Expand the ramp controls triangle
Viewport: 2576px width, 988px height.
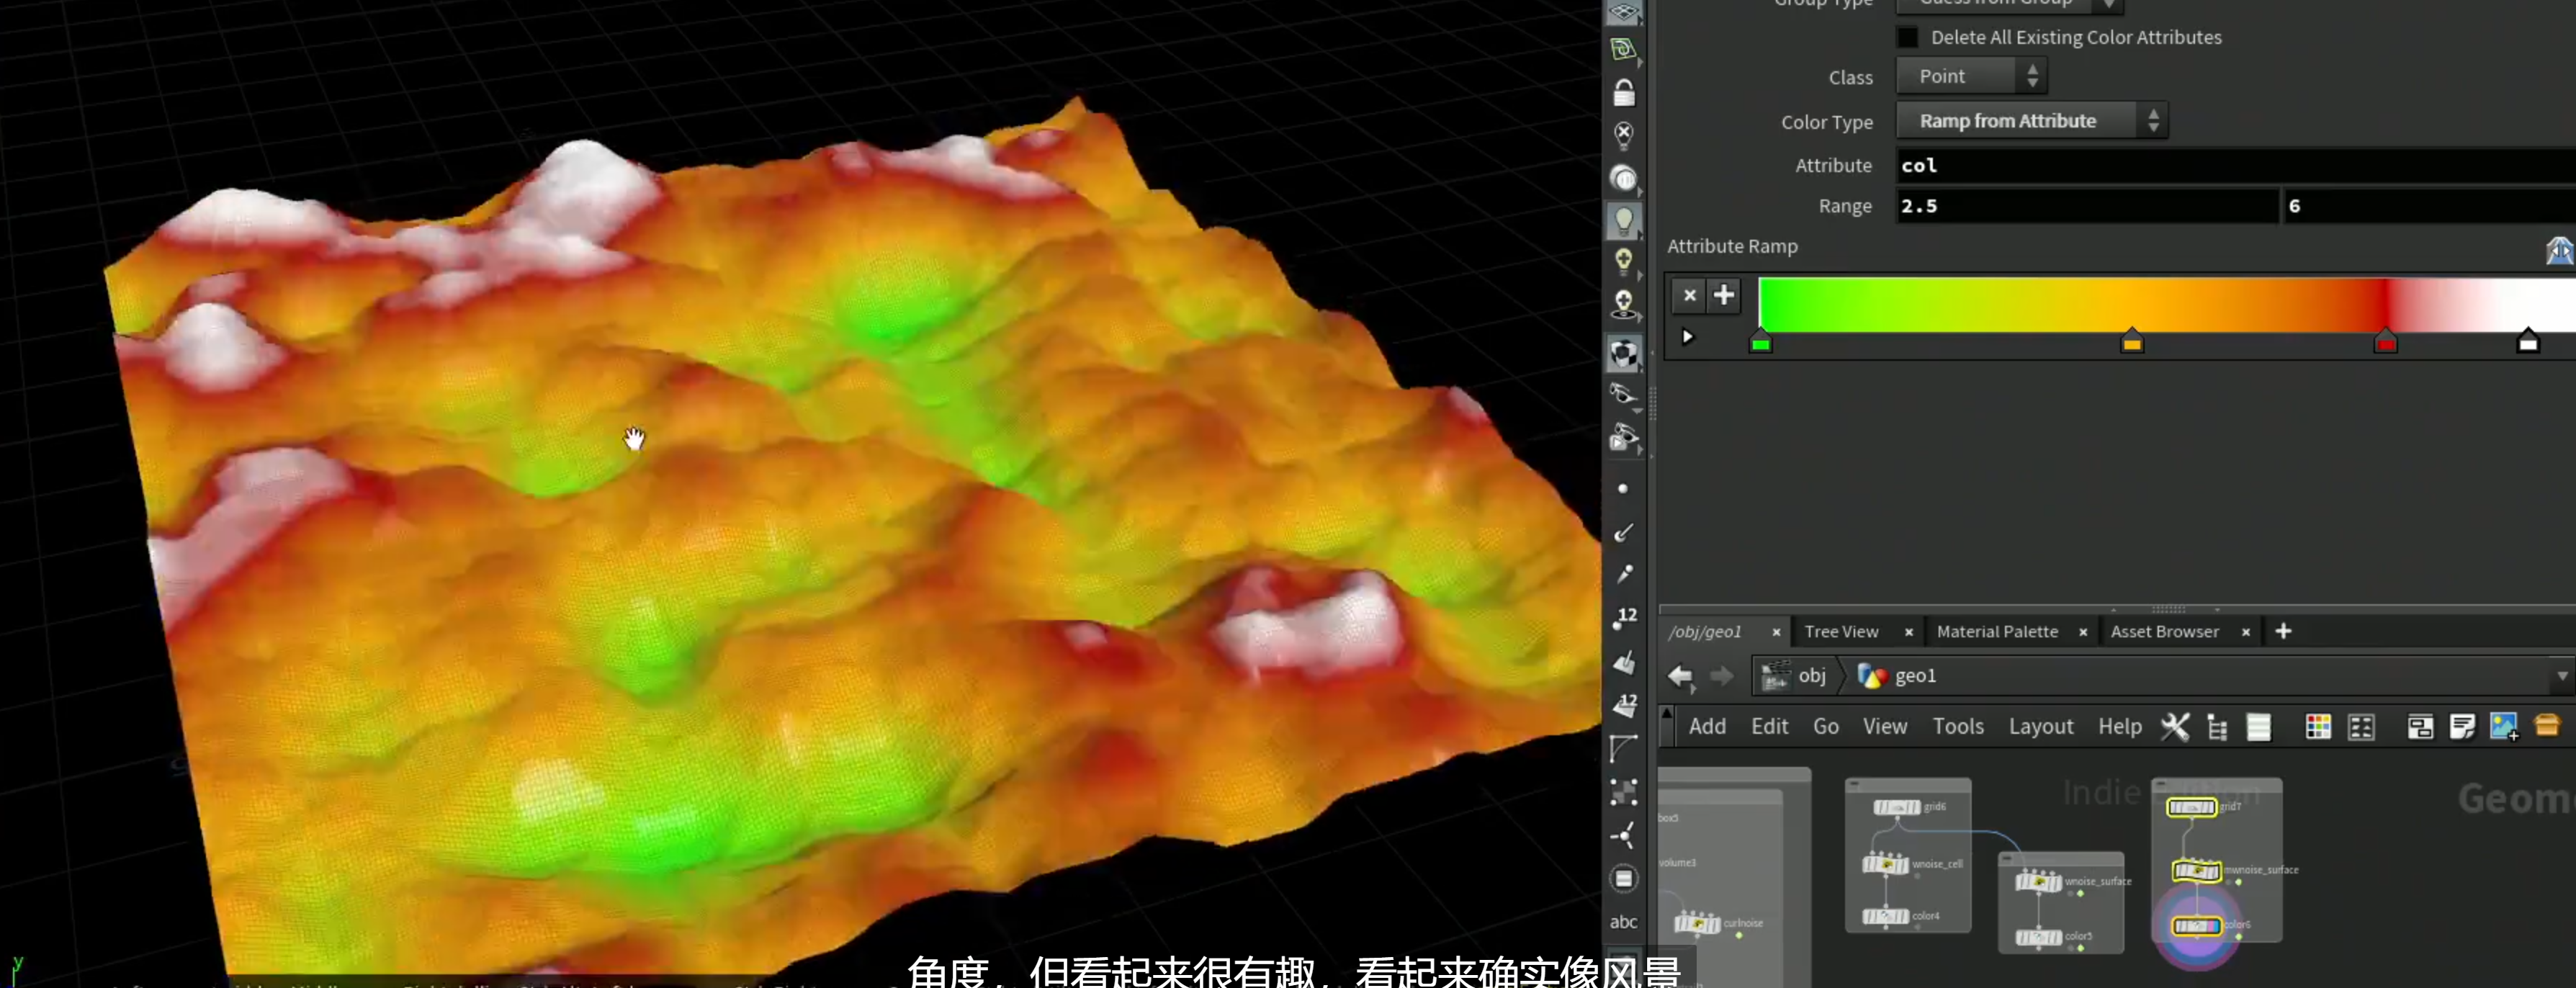tap(1688, 336)
